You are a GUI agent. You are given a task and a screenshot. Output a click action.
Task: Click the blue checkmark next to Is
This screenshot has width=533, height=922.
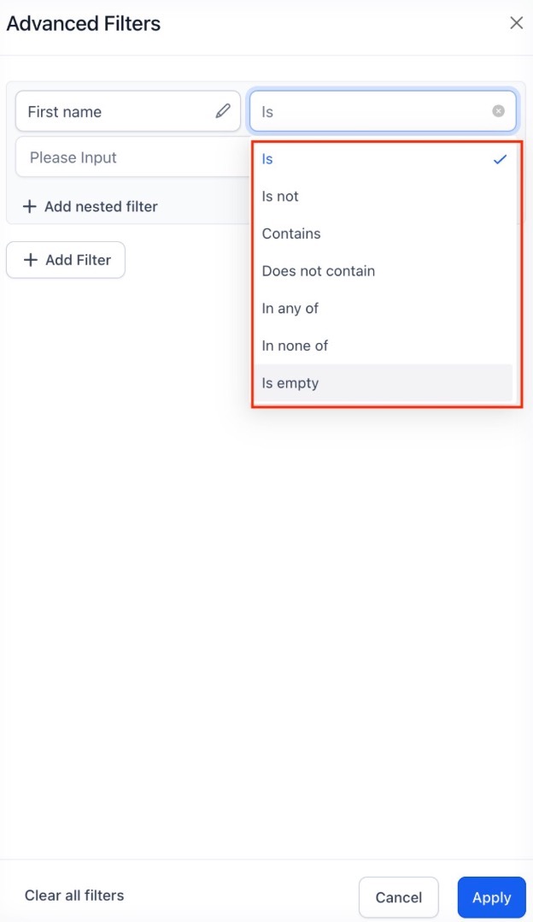click(x=501, y=159)
